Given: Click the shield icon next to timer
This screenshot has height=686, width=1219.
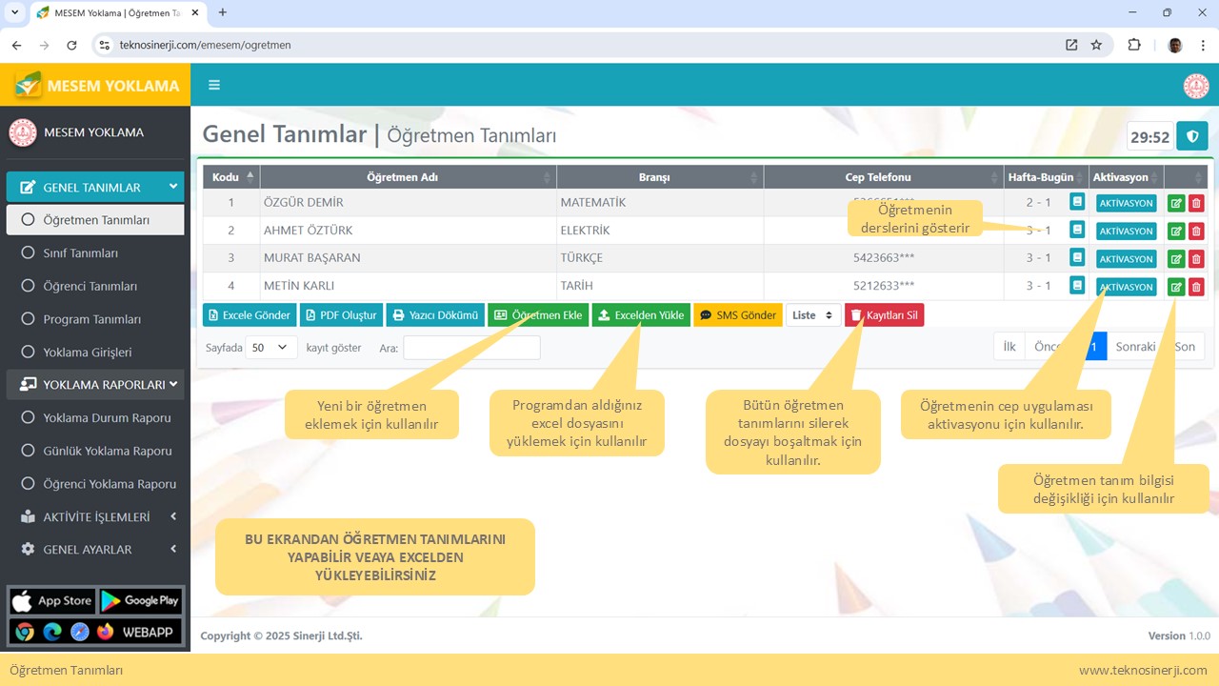Looking at the screenshot, I should [x=1191, y=136].
